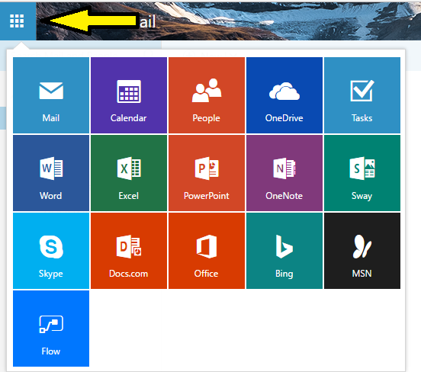Launch Bing search tile
Image resolution: width=421 pixels, height=372 pixels.
click(x=284, y=251)
